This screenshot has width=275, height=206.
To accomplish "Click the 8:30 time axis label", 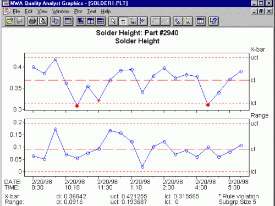I will 37,187.
